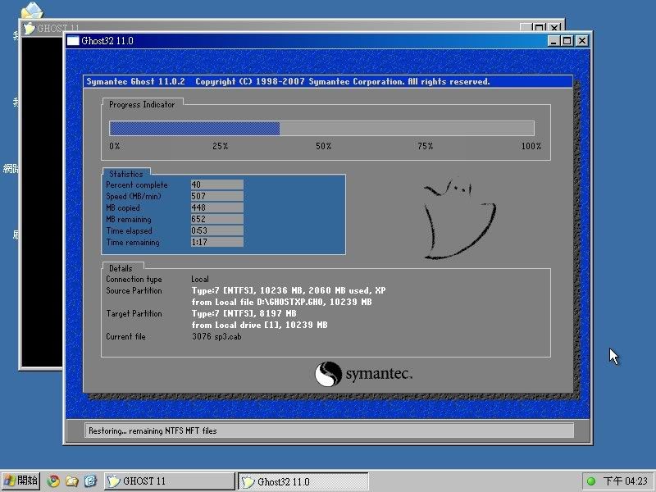
Task: Click the green status icon in system tray
Action: point(591,481)
